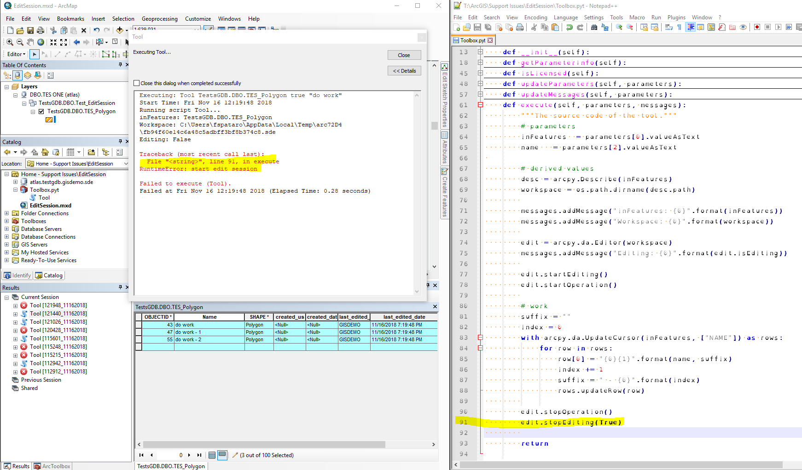
Task: Click the Find binoculars icon in Notepad++
Action: pyautogui.click(x=594, y=28)
